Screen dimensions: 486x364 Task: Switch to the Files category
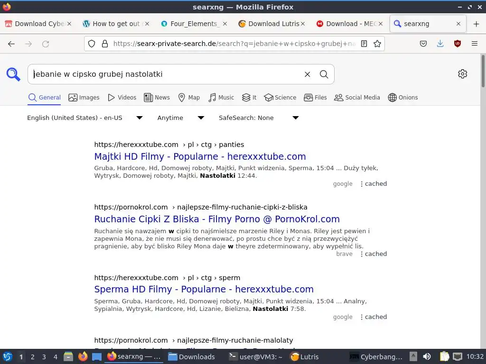(315, 98)
